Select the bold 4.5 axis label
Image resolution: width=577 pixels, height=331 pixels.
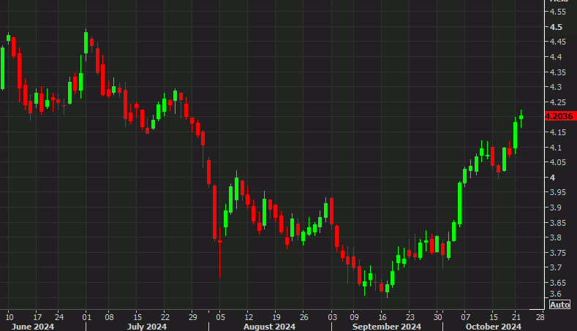click(556, 27)
